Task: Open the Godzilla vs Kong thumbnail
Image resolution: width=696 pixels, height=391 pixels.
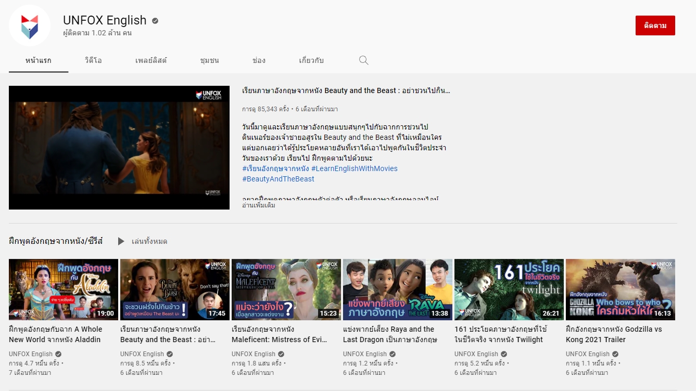Action: click(621, 289)
